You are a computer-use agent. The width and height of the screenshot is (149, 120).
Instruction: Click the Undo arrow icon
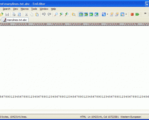[44, 14]
